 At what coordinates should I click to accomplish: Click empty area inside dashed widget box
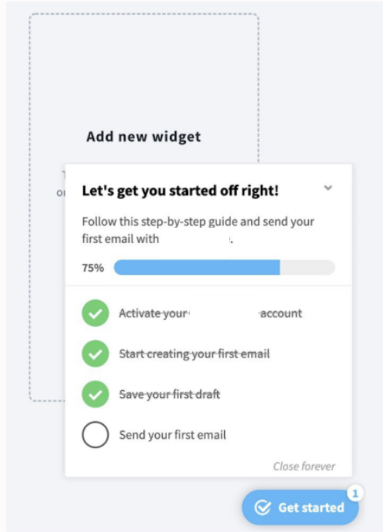point(143,70)
